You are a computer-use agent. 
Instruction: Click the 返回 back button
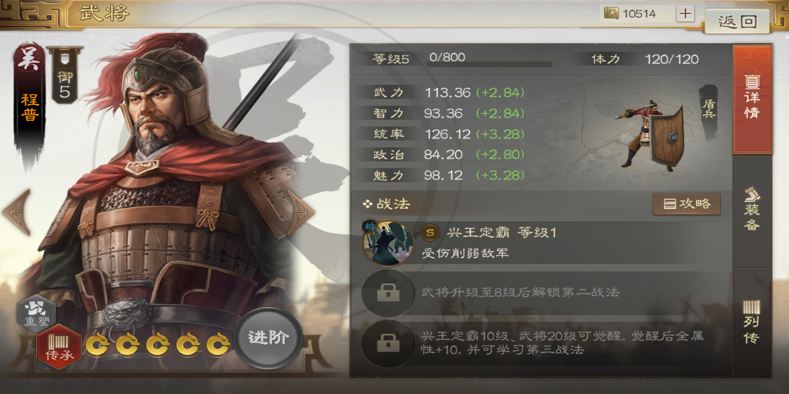(x=738, y=21)
